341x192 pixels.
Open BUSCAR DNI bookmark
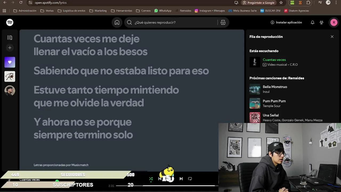point(270,11)
